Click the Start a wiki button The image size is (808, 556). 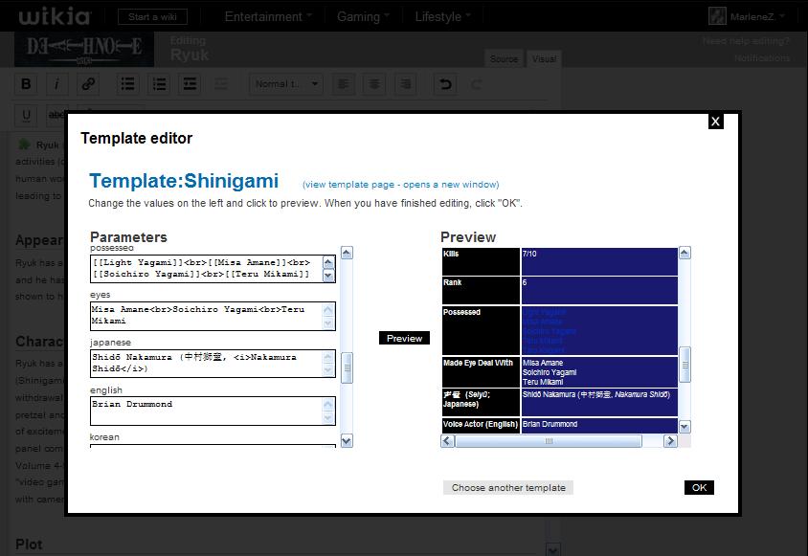152,17
